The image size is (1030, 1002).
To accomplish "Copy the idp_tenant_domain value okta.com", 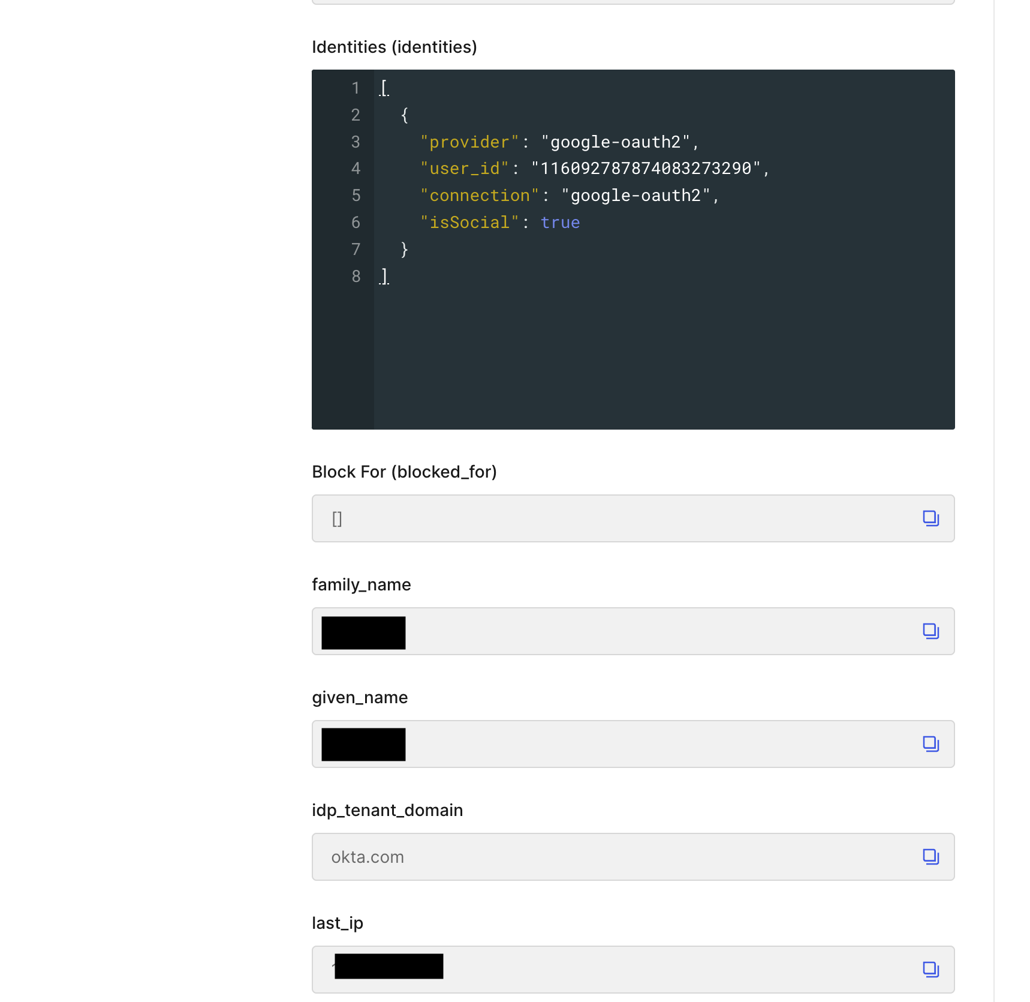I will point(930,857).
